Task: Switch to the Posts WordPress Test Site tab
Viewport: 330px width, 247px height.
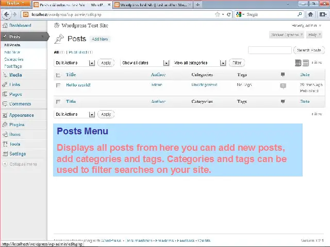Action: pyautogui.click(x=72, y=5)
